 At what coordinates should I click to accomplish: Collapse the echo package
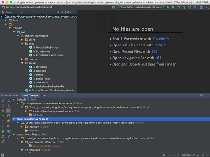pos(22,44)
